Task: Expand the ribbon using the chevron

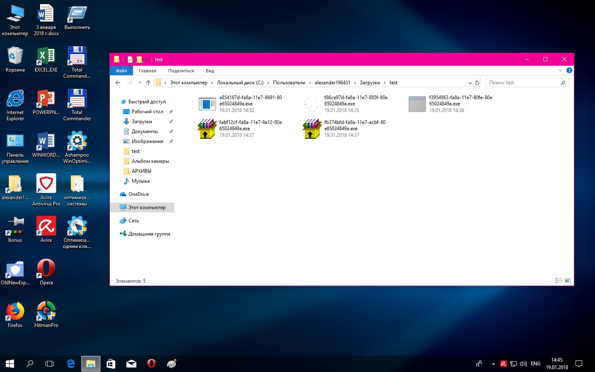Action: (x=560, y=71)
